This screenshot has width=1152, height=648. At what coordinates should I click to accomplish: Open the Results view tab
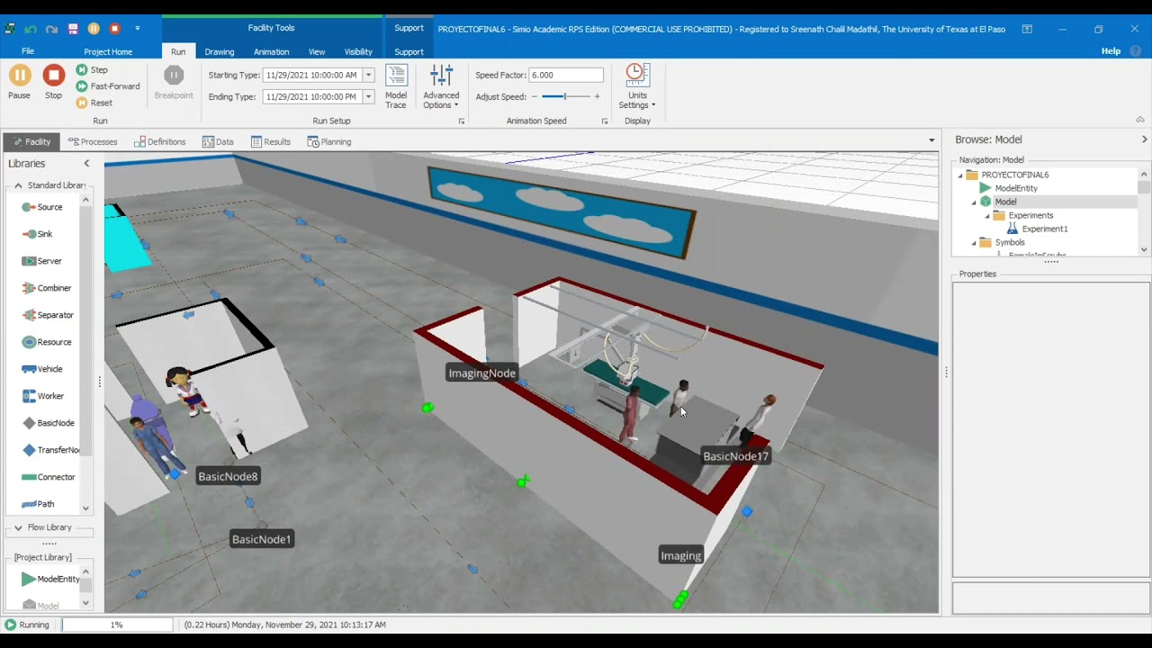271,141
